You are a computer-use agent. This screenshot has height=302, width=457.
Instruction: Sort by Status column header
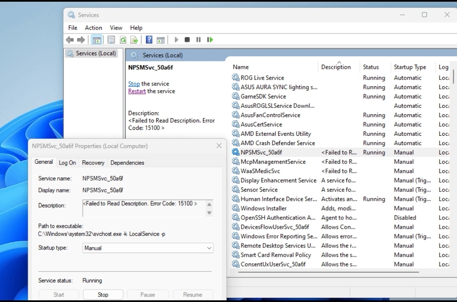tap(375, 67)
